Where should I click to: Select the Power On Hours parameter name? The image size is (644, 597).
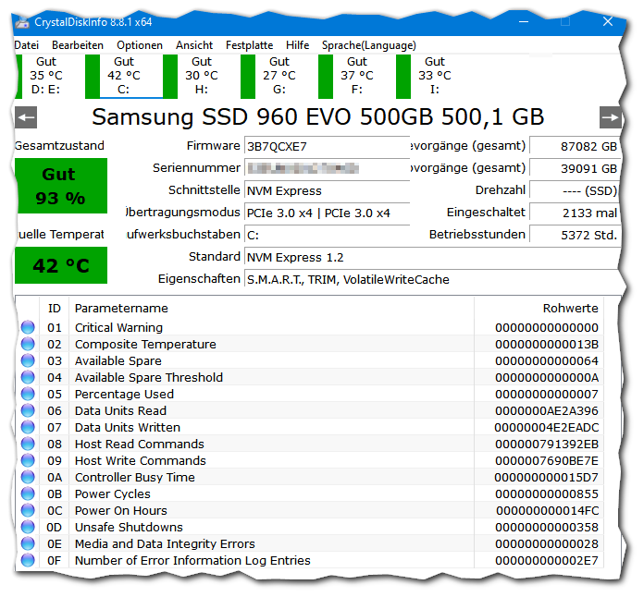click(120, 510)
